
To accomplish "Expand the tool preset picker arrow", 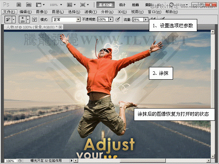I will point(14,19).
